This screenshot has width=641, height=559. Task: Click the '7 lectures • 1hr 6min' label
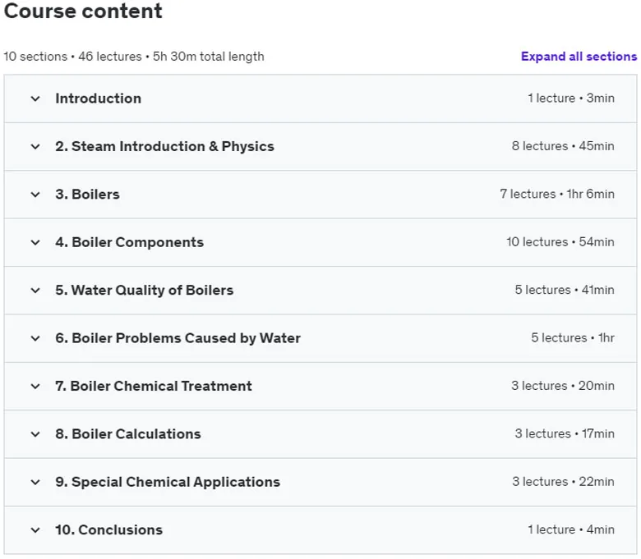(x=557, y=194)
